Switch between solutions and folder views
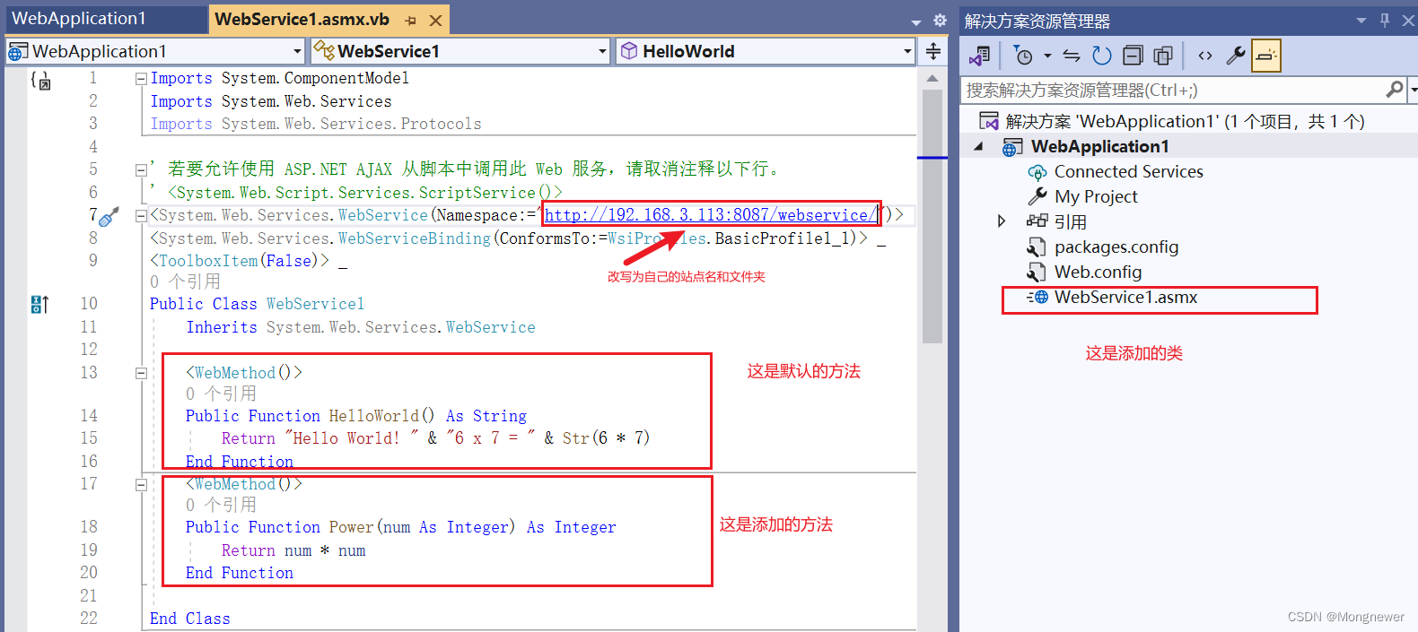 (980, 56)
